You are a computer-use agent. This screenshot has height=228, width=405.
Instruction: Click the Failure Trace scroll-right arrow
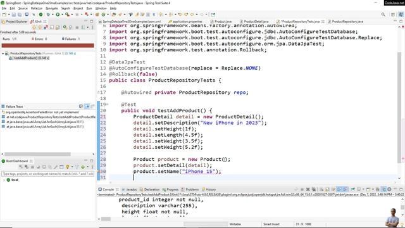click(93, 154)
